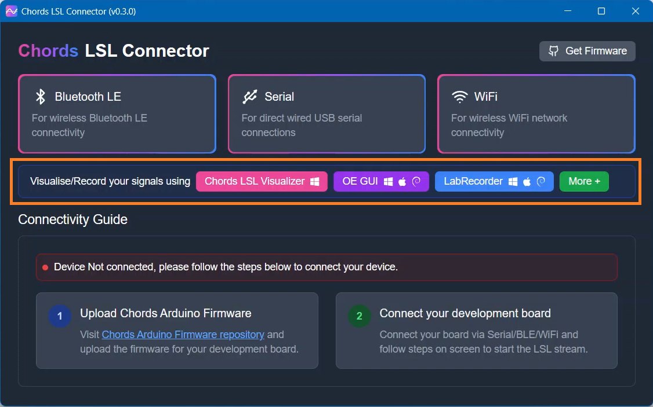Image resolution: width=653 pixels, height=407 pixels.
Task: Click the GitHub icon beside Get Firmware
Action: click(553, 51)
